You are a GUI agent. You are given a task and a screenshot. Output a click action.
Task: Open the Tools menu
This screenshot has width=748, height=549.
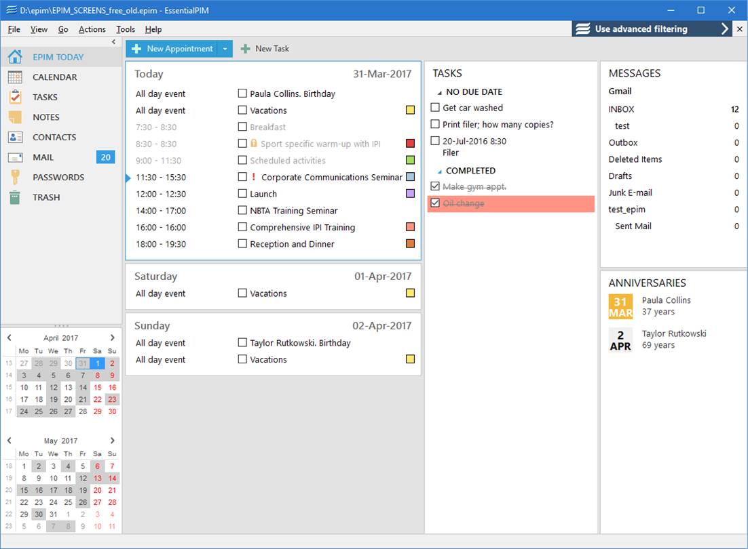(x=126, y=29)
